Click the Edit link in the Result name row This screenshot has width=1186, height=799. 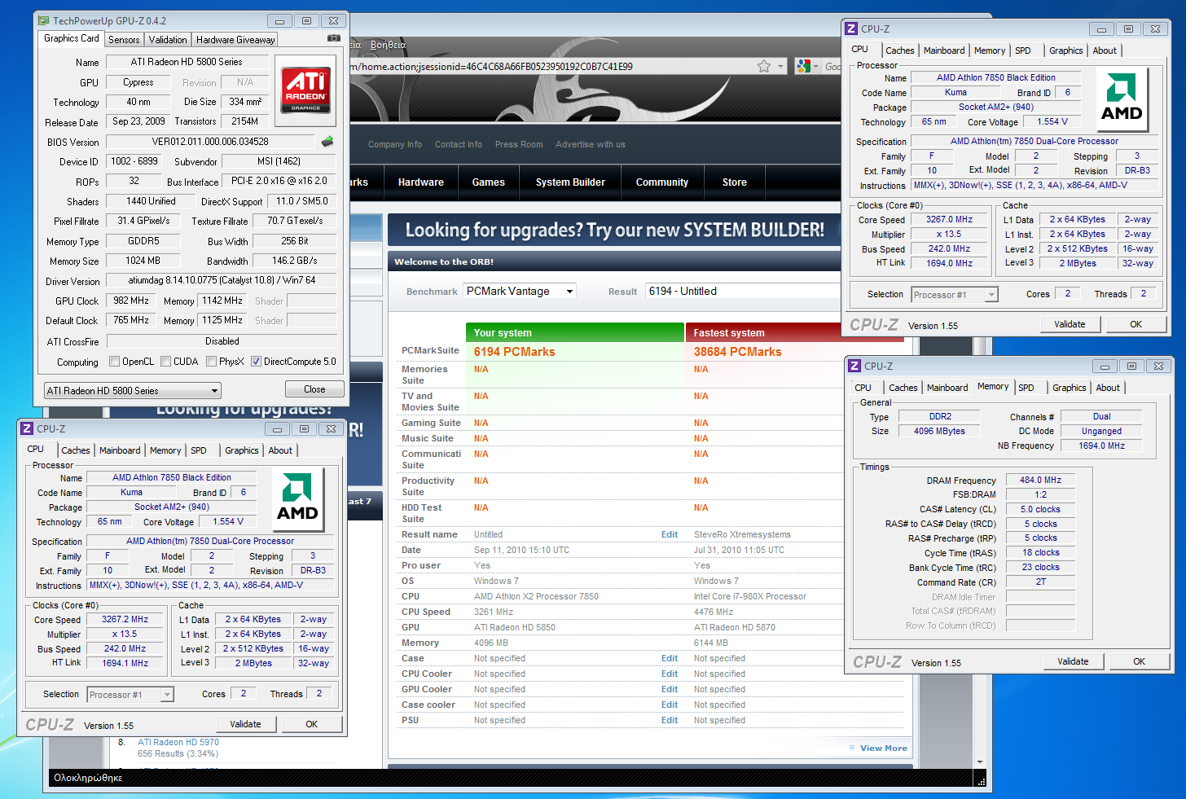tap(670, 534)
